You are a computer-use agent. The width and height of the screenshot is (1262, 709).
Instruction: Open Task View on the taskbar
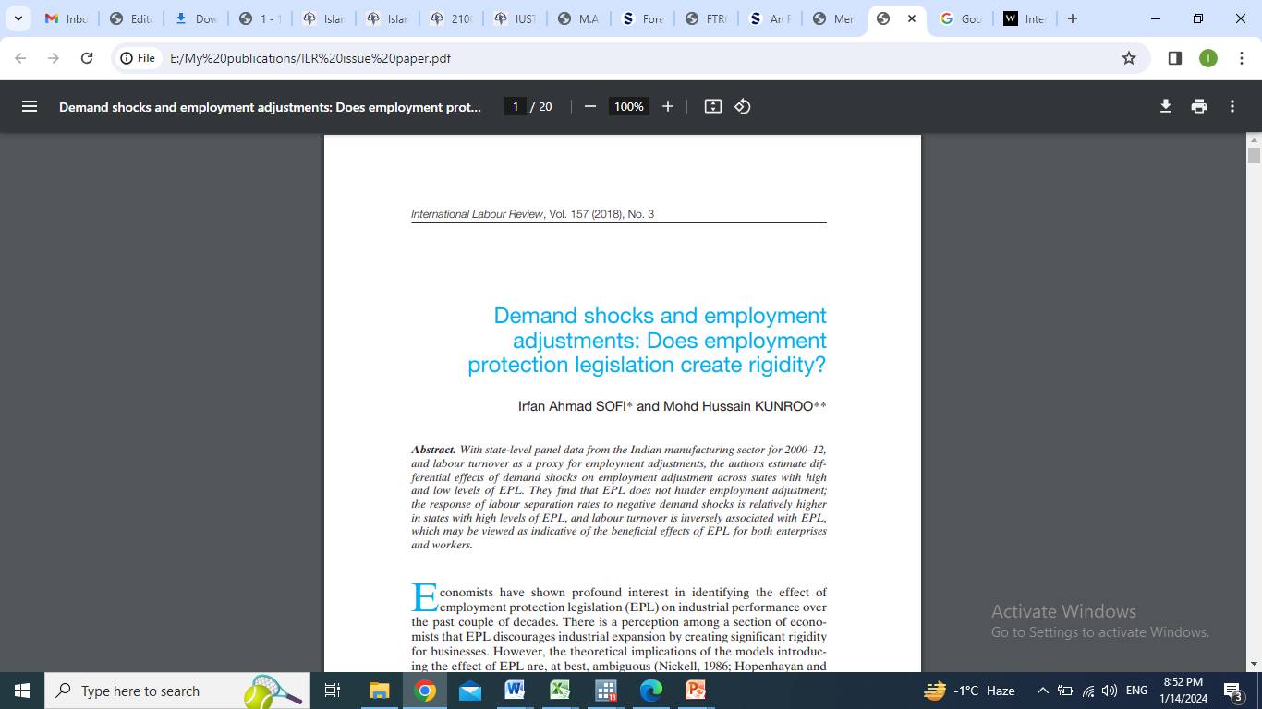click(333, 691)
